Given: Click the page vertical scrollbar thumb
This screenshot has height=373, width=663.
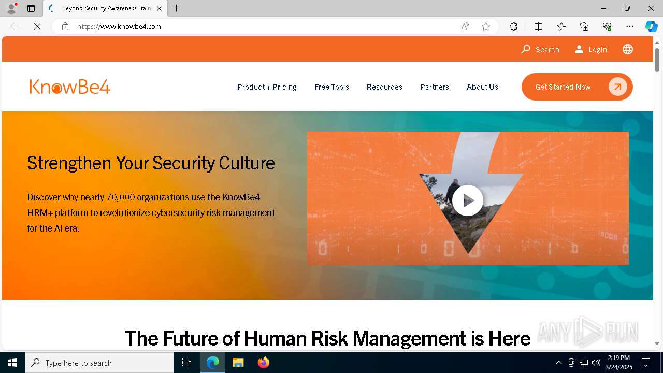Looking at the screenshot, I should (x=657, y=60).
